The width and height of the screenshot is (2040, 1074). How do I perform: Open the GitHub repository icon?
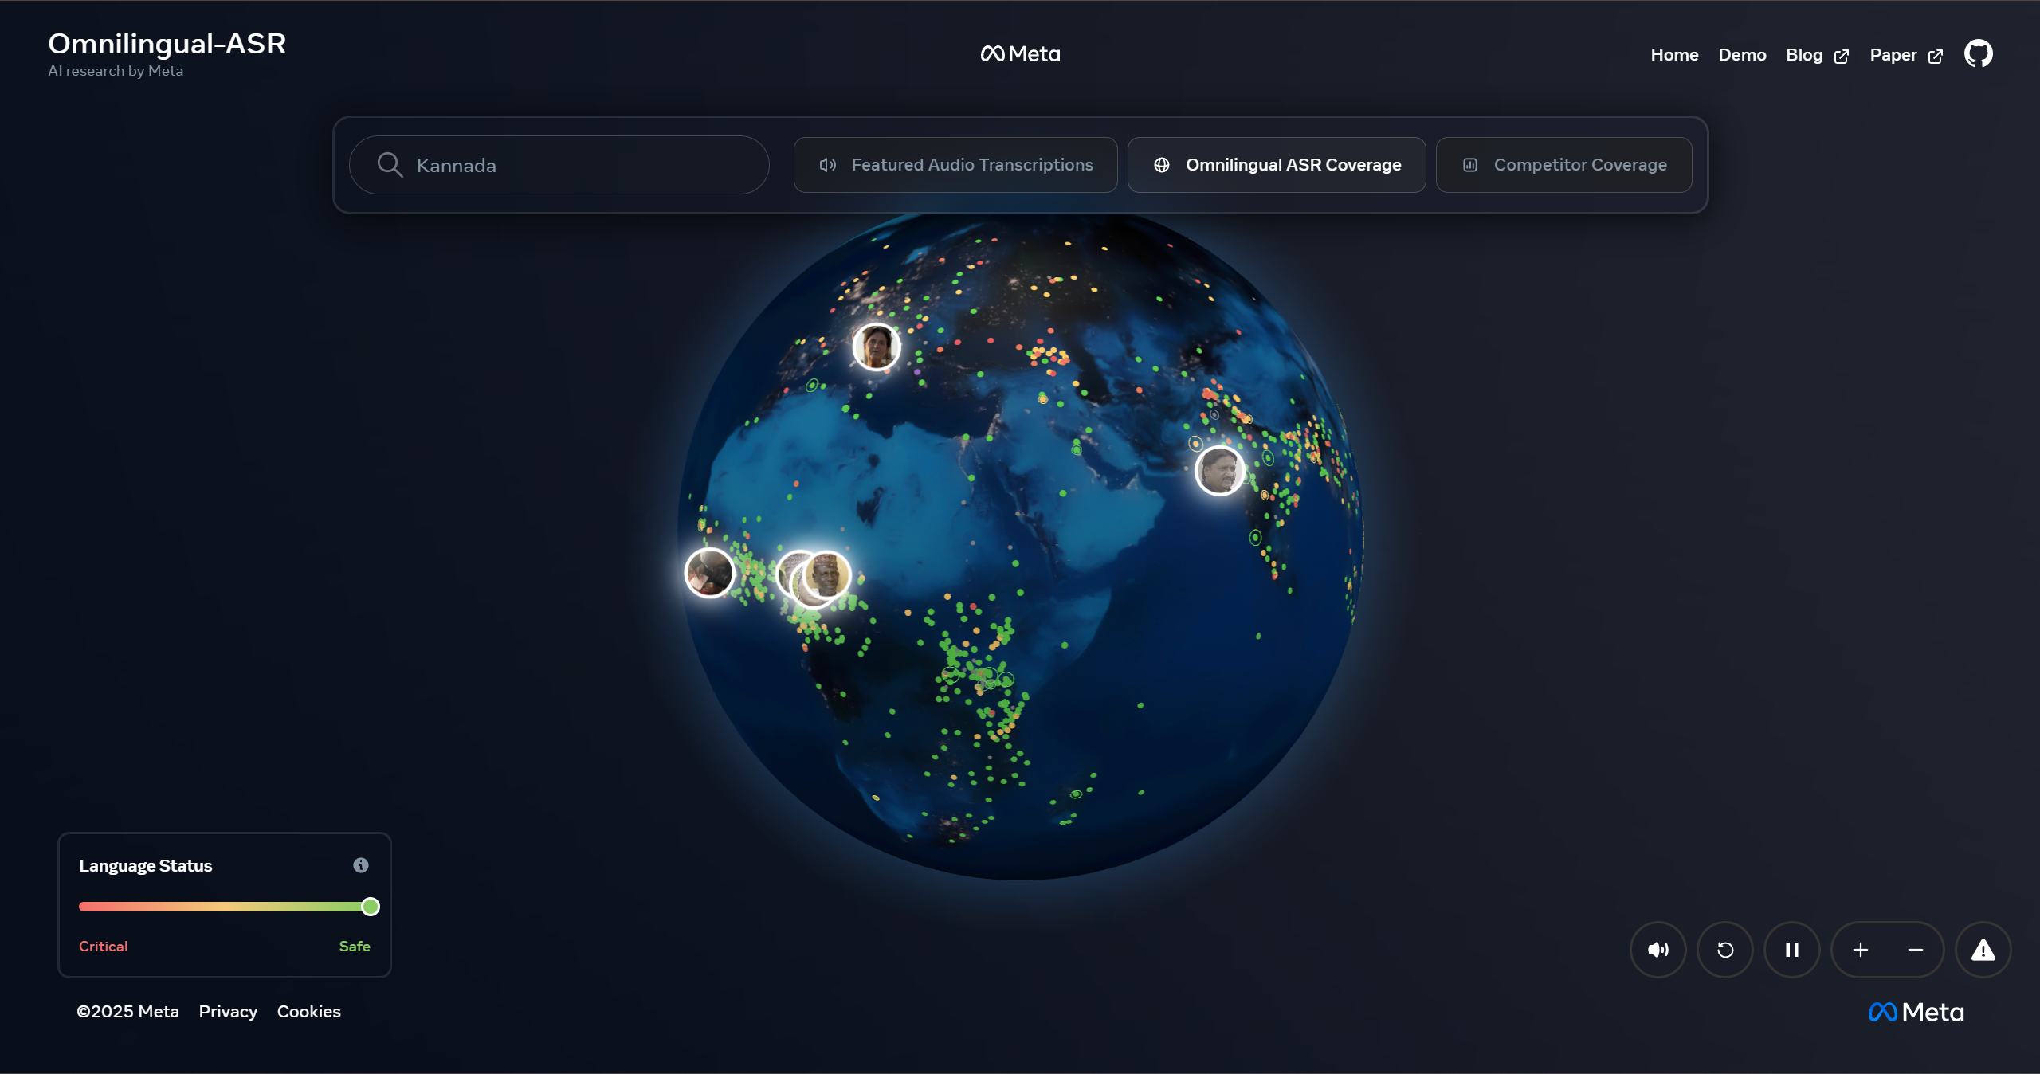(x=1978, y=54)
